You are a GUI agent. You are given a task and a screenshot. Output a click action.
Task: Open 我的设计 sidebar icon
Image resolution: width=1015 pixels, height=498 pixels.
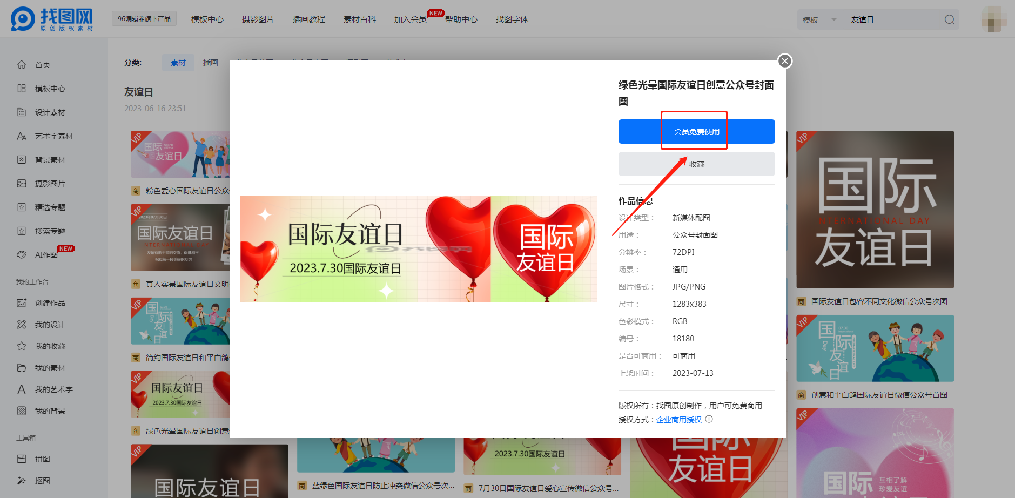[x=22, y=325]
